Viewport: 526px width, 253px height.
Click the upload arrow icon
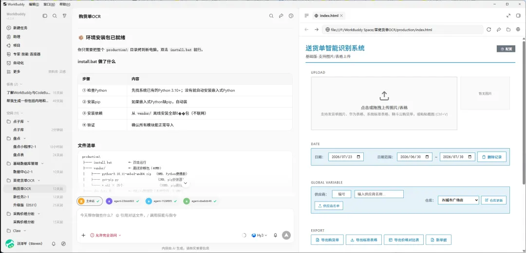click(x=384, y=96)
